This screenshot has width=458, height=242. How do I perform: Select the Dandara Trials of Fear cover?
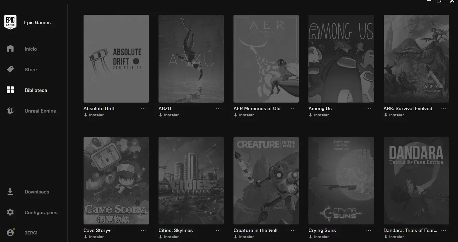tap(416, 181)
